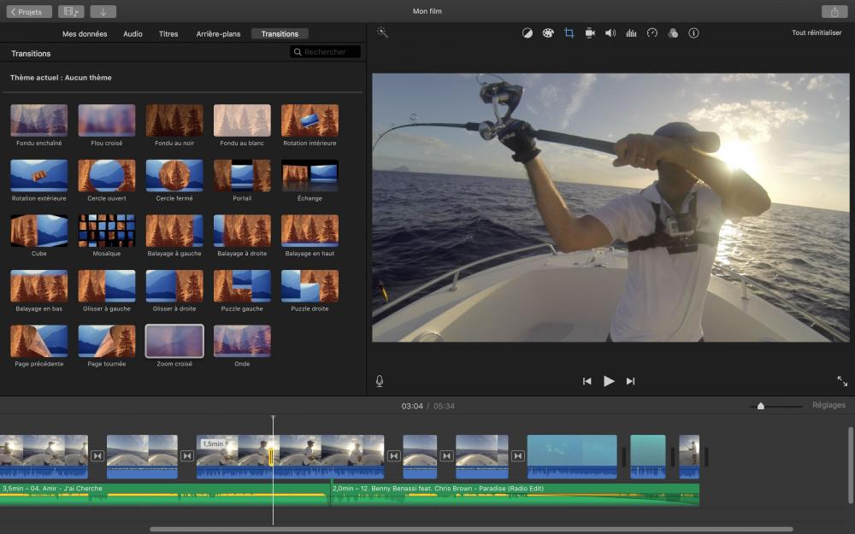This screenshot has height=534, width=855.
Task: Open the color balance tool
Action: [x=527, y=33]
